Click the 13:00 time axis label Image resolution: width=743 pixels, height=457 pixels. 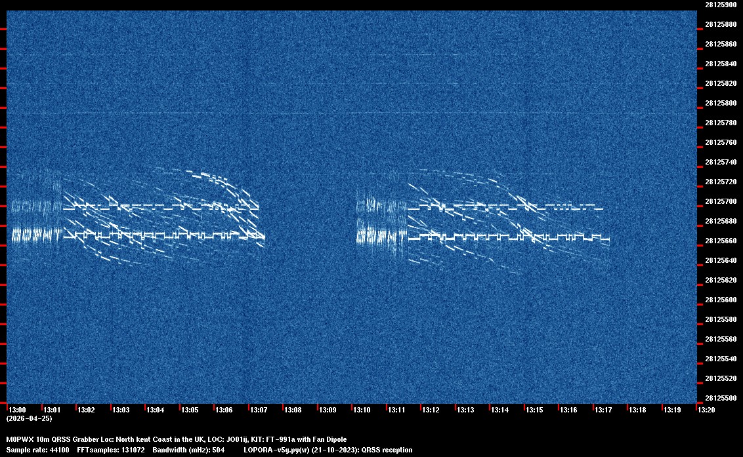18,410
